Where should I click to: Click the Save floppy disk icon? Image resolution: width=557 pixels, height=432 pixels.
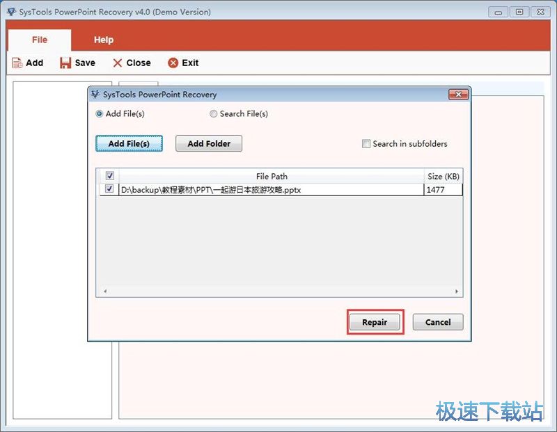(x=65, y=63)
